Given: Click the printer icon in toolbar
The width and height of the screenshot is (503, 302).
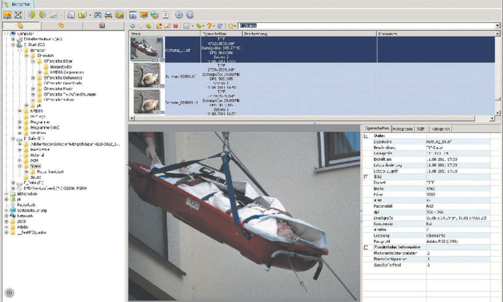Looking at the screenshot, I should coord(108,15).
